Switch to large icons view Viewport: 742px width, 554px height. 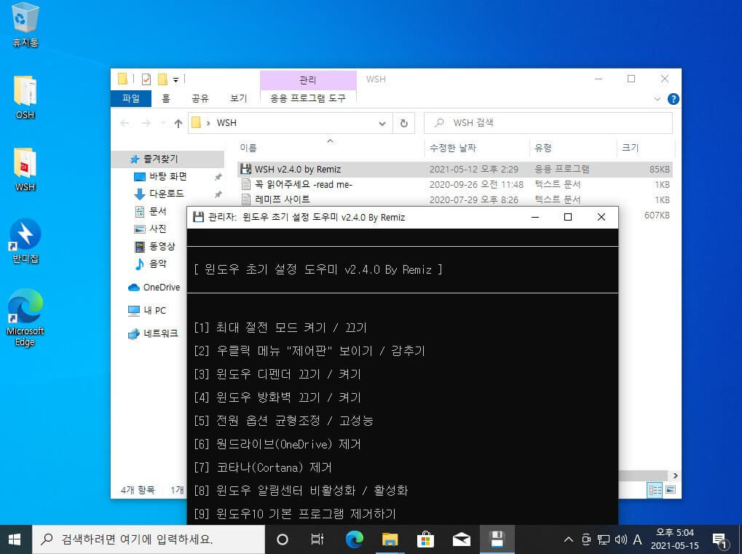(671, 490)
